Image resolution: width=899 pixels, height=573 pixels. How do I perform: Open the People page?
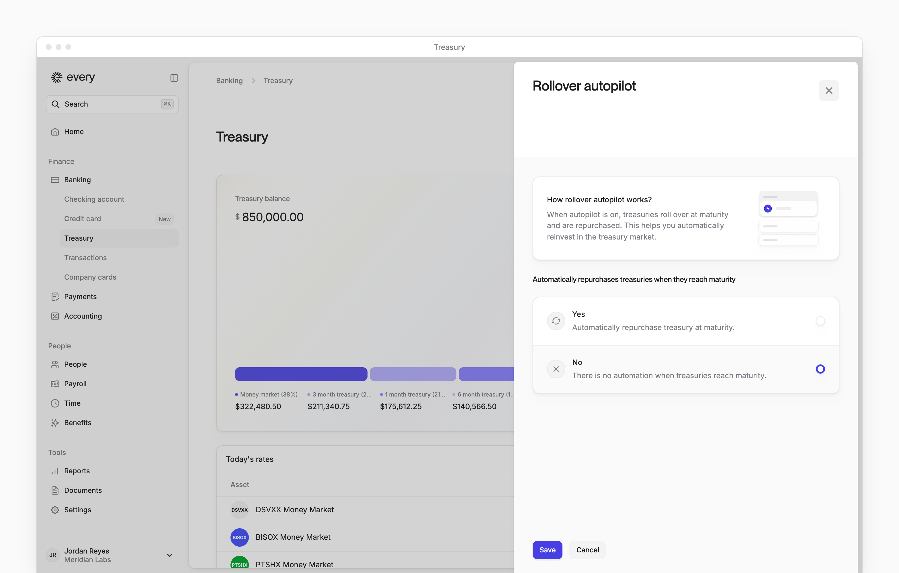112,364
